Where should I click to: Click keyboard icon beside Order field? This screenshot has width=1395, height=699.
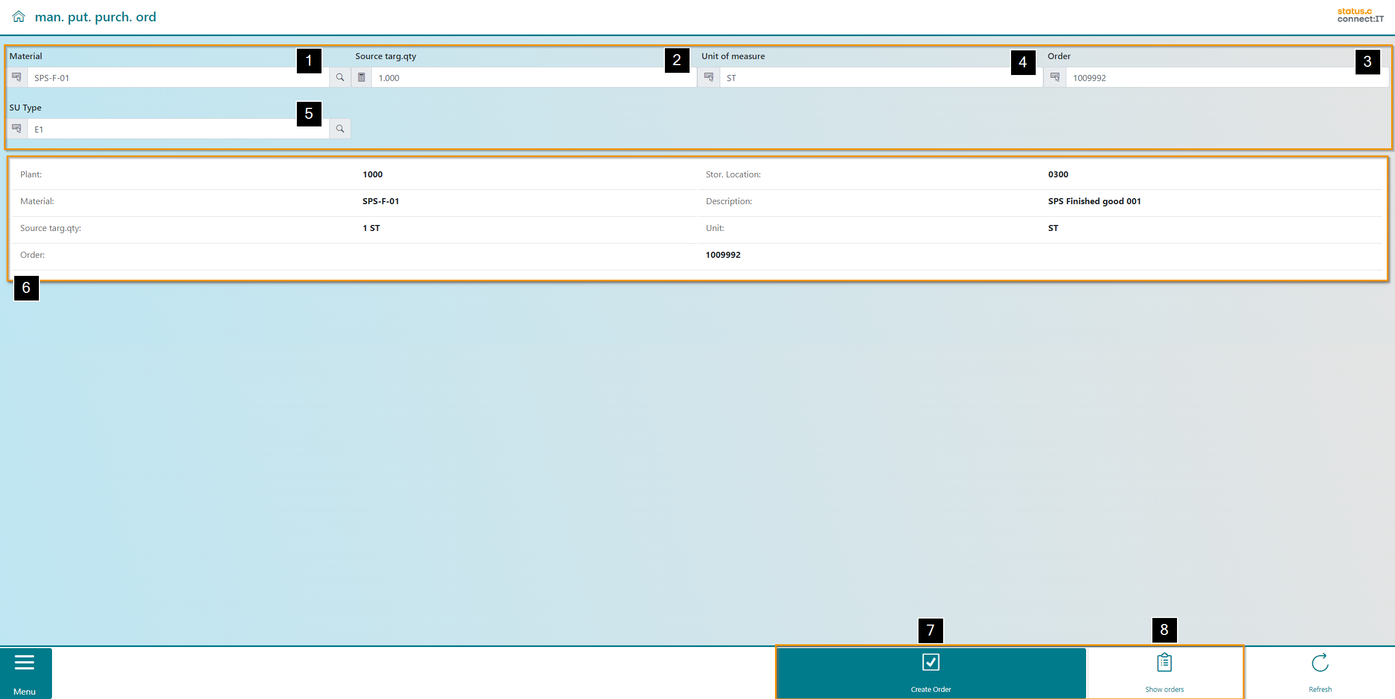[x=1055, y=77]
